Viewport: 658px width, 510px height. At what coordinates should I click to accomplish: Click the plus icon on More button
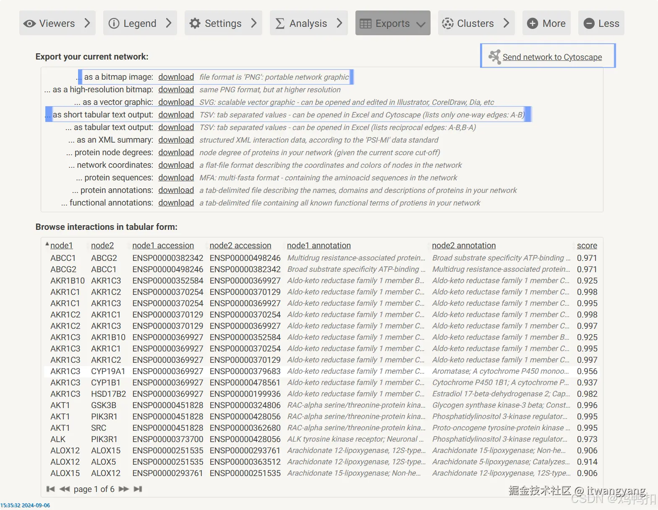(533, 23)
